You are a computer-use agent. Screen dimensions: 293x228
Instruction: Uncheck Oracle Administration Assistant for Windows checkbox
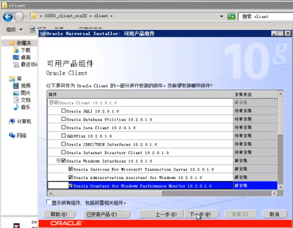pyautogui.click(x=71, y=177)
